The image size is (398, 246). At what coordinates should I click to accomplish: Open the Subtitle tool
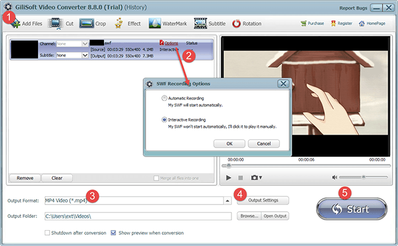pos(201,24)
